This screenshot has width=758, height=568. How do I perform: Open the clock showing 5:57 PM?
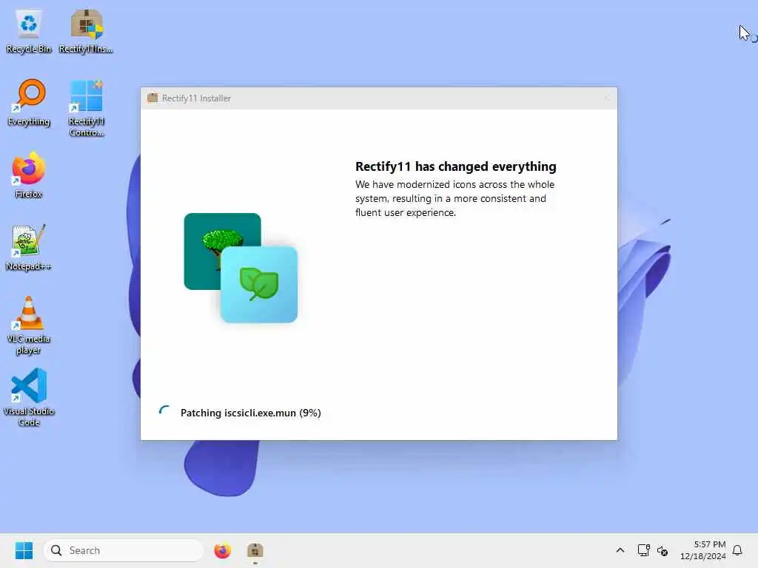click(703, 550)
